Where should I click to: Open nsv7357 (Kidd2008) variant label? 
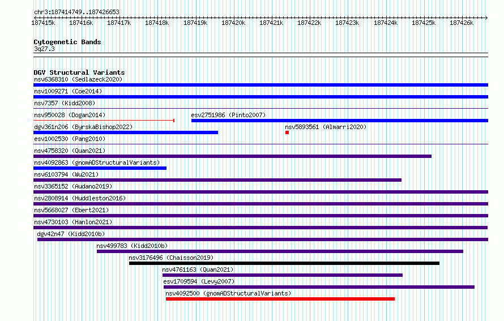65,103
